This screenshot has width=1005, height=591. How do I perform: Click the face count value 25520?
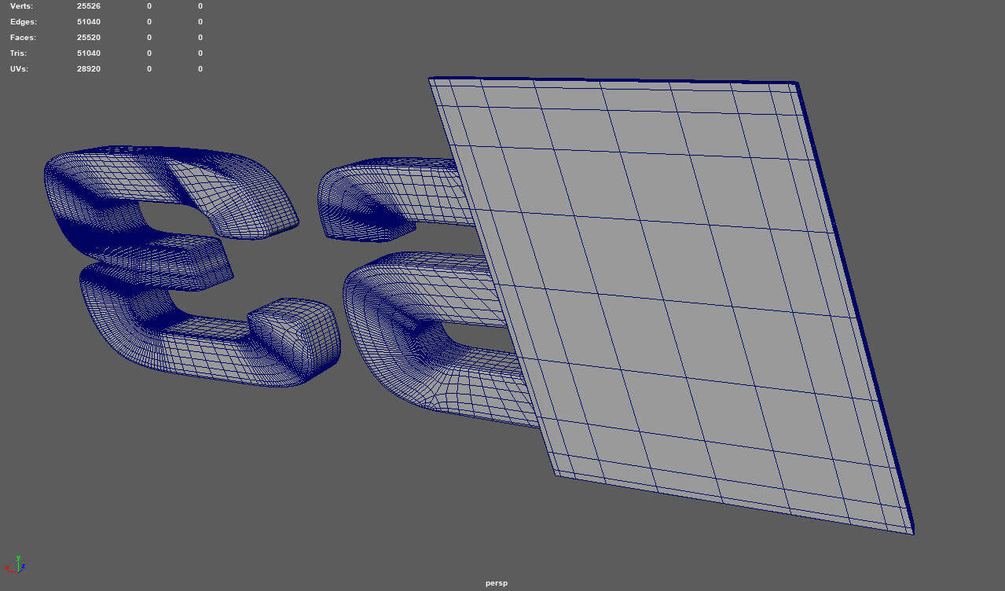coord(88,38)
